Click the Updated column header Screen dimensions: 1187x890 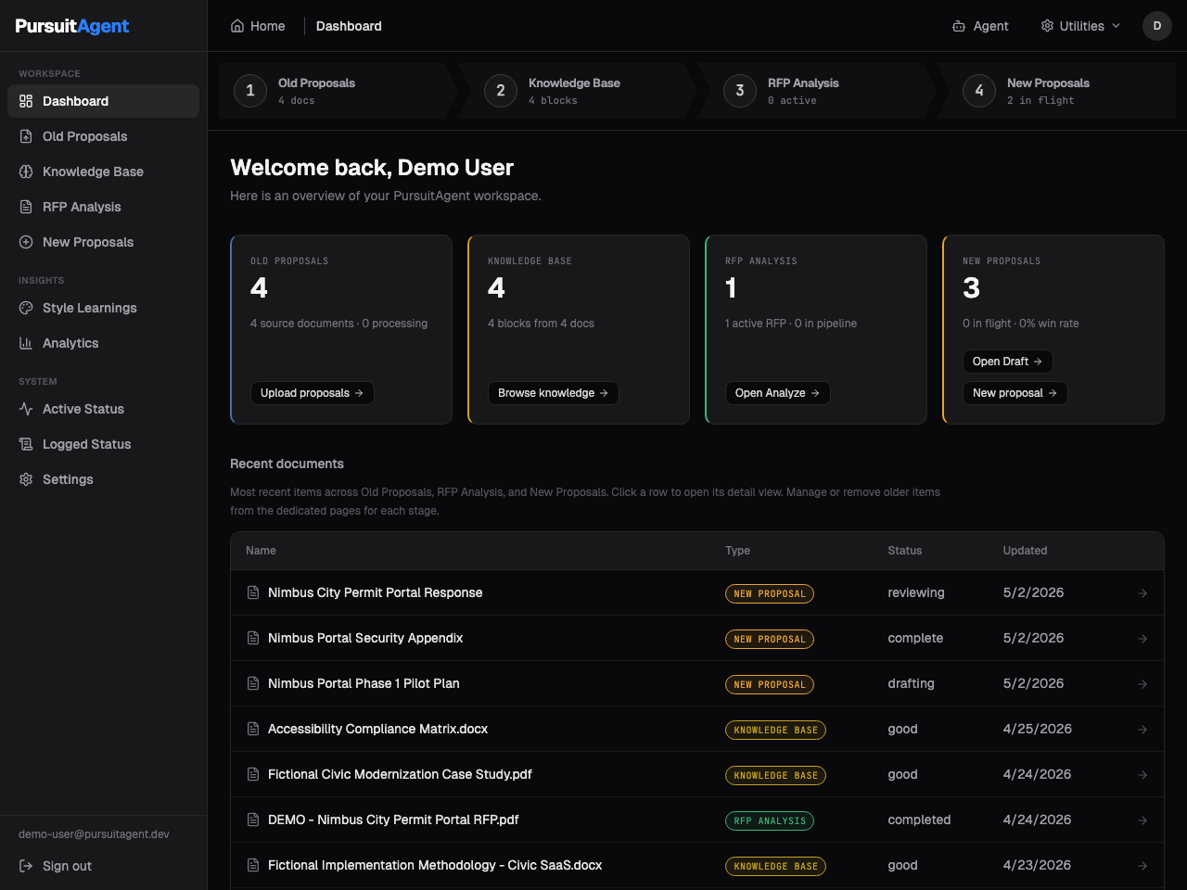point(1025,551)
